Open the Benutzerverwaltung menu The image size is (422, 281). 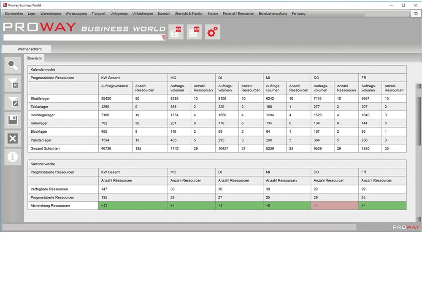pos(273,13)
